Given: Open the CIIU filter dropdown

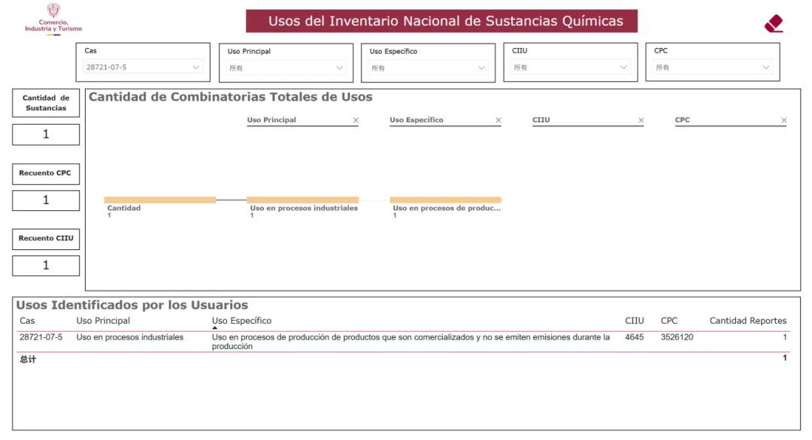Looking at the screenshot, I should [x=570, y=68].
